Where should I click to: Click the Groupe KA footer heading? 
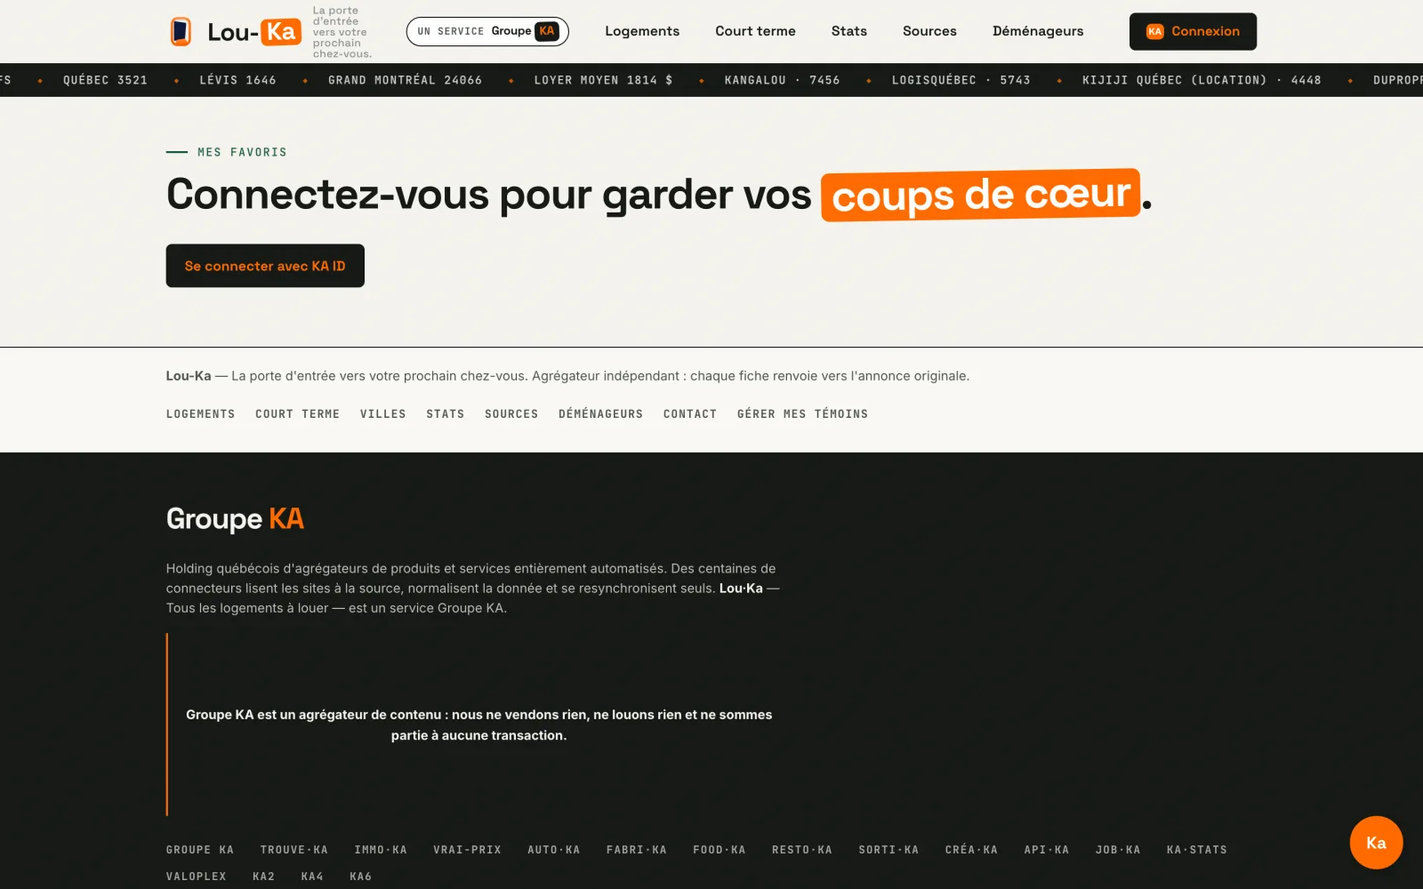[x=235, y=518]
